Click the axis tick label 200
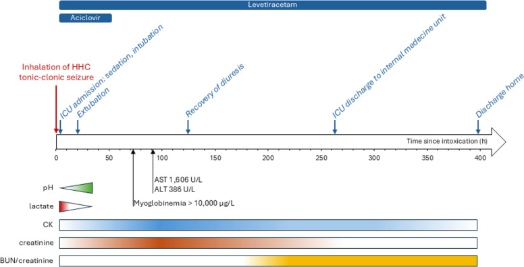Viewport: 524px width, 267px height. pyautogui.click(x=268, y=158)
